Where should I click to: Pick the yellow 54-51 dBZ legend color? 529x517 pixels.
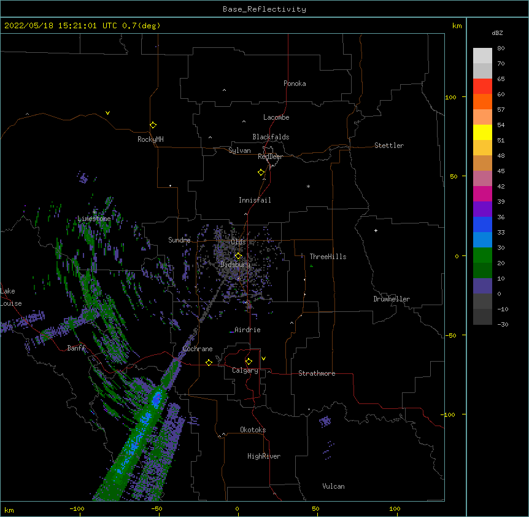482,133
